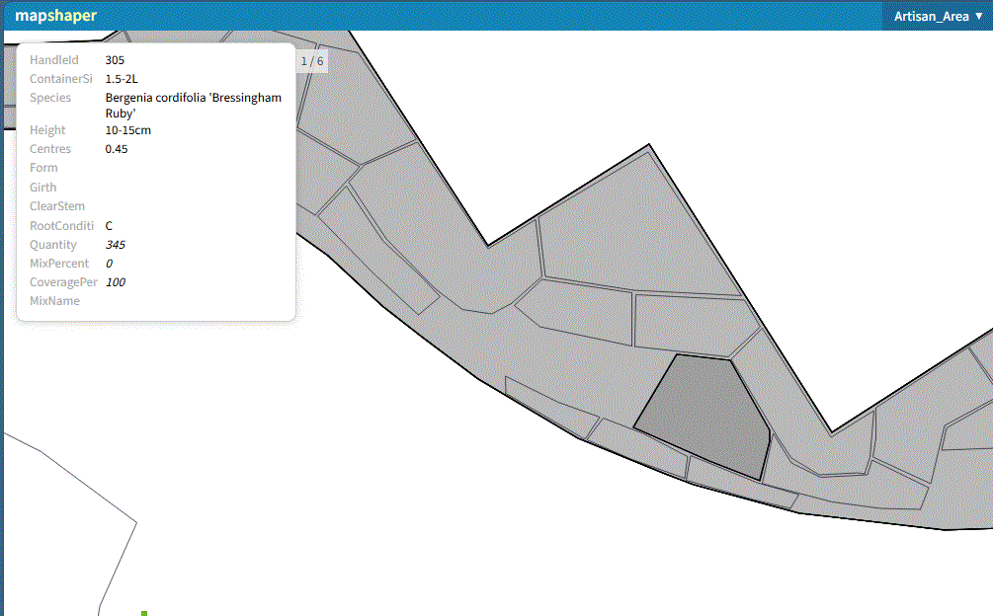Edit the MixPercent value 0
Screen dimensions: 993x616
click(109, 264)
